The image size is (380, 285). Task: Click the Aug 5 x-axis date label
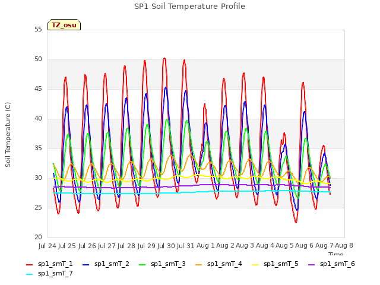(285, 246)
